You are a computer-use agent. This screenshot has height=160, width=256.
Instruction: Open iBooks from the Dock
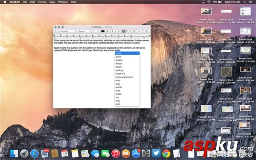coord(126,154)
